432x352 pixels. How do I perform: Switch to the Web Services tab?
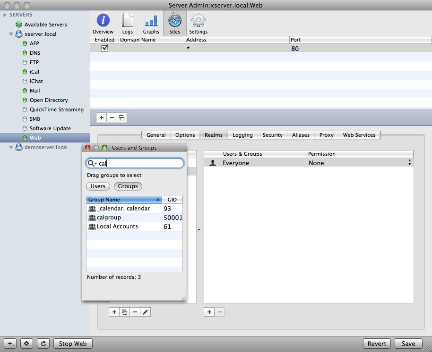[x=359, y=135]
